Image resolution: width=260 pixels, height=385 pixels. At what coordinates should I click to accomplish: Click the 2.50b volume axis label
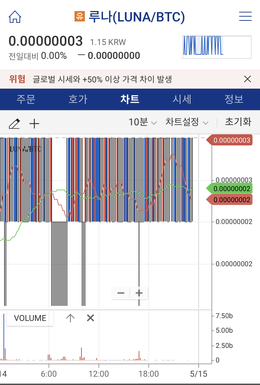224,346
